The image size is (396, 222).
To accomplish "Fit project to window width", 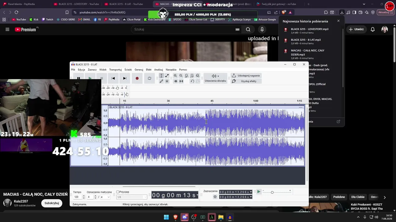I will tap(192, 76).
